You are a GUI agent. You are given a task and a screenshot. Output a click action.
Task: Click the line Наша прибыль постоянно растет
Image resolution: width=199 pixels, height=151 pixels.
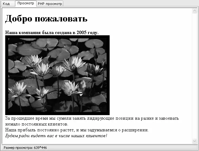[77, 130]
